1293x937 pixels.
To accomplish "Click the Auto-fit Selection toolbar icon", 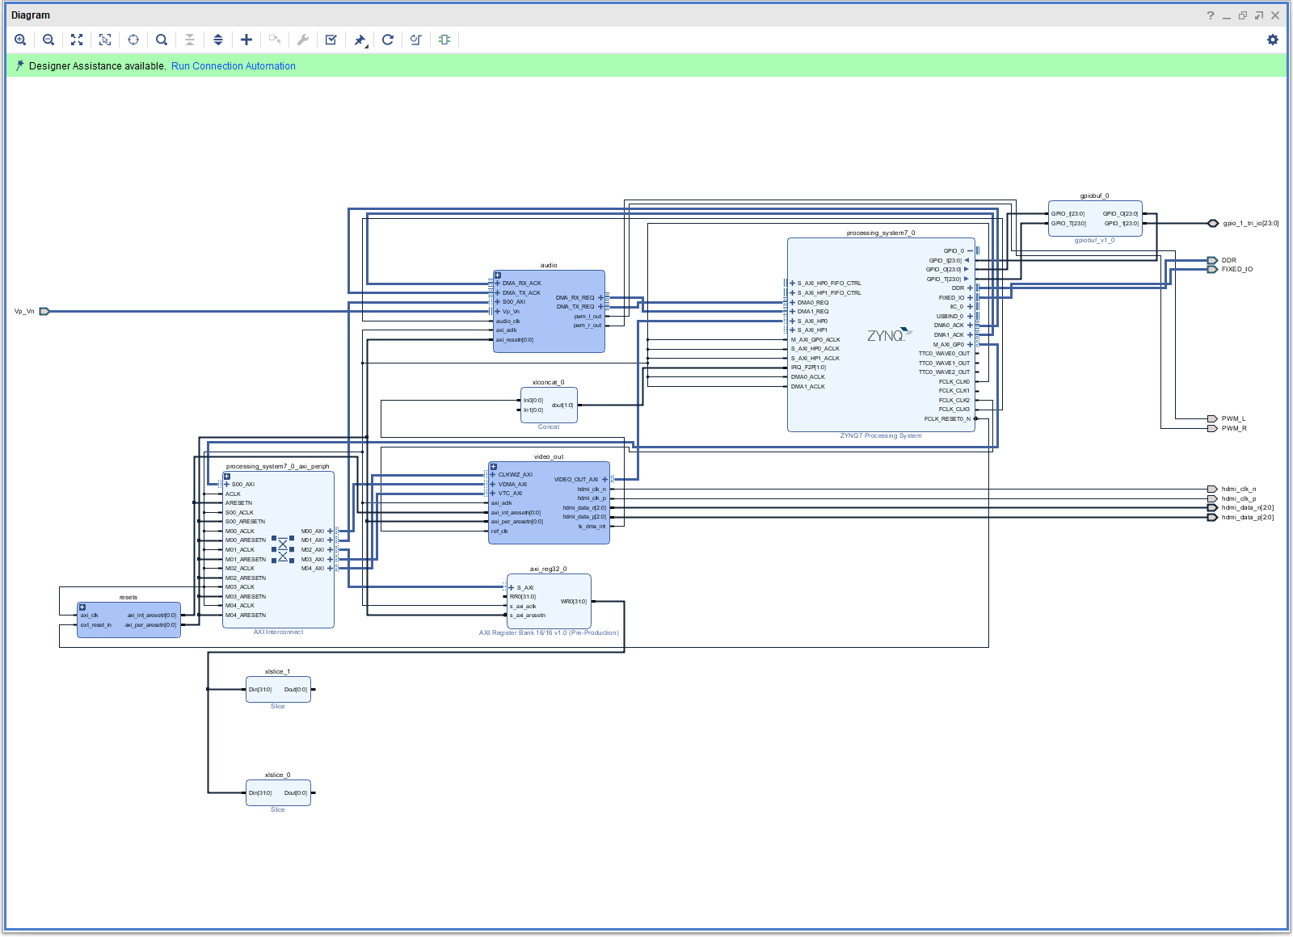I will click(105, 40).
